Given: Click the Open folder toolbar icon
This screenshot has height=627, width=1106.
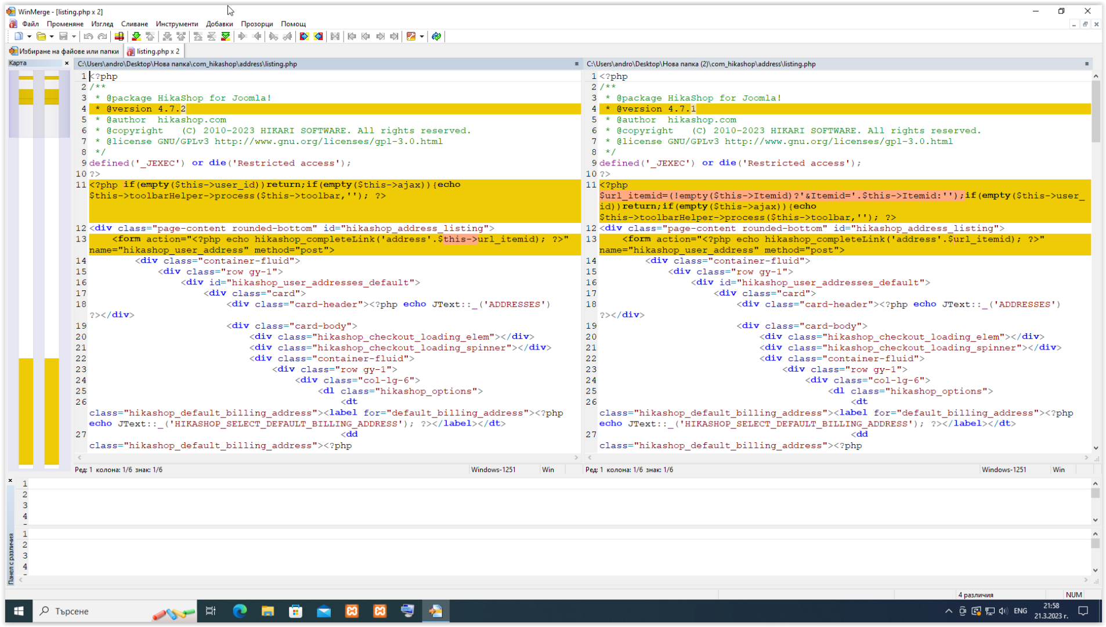Looking at the screenshot, I should click(x=41, y=37).
